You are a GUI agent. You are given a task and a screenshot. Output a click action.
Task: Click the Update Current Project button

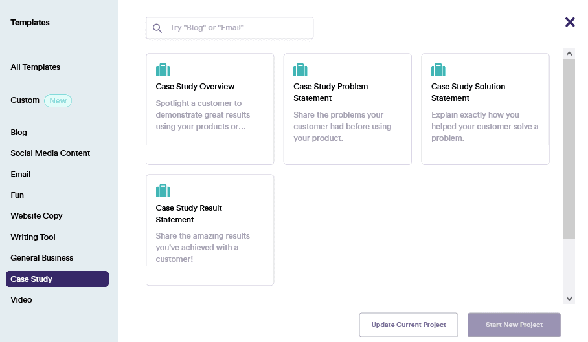click(409, 325)
